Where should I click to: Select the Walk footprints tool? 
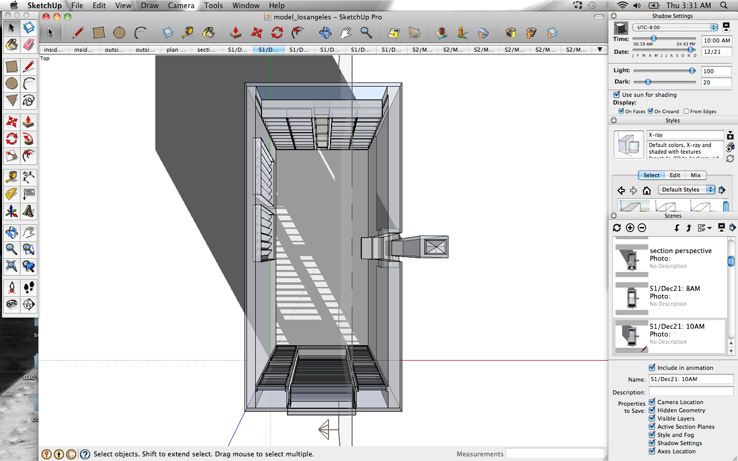[x=29, y=288]
